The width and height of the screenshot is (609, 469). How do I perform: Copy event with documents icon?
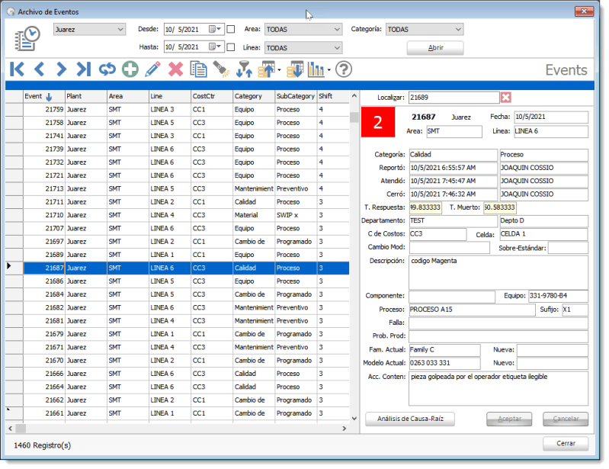(198, 69)
